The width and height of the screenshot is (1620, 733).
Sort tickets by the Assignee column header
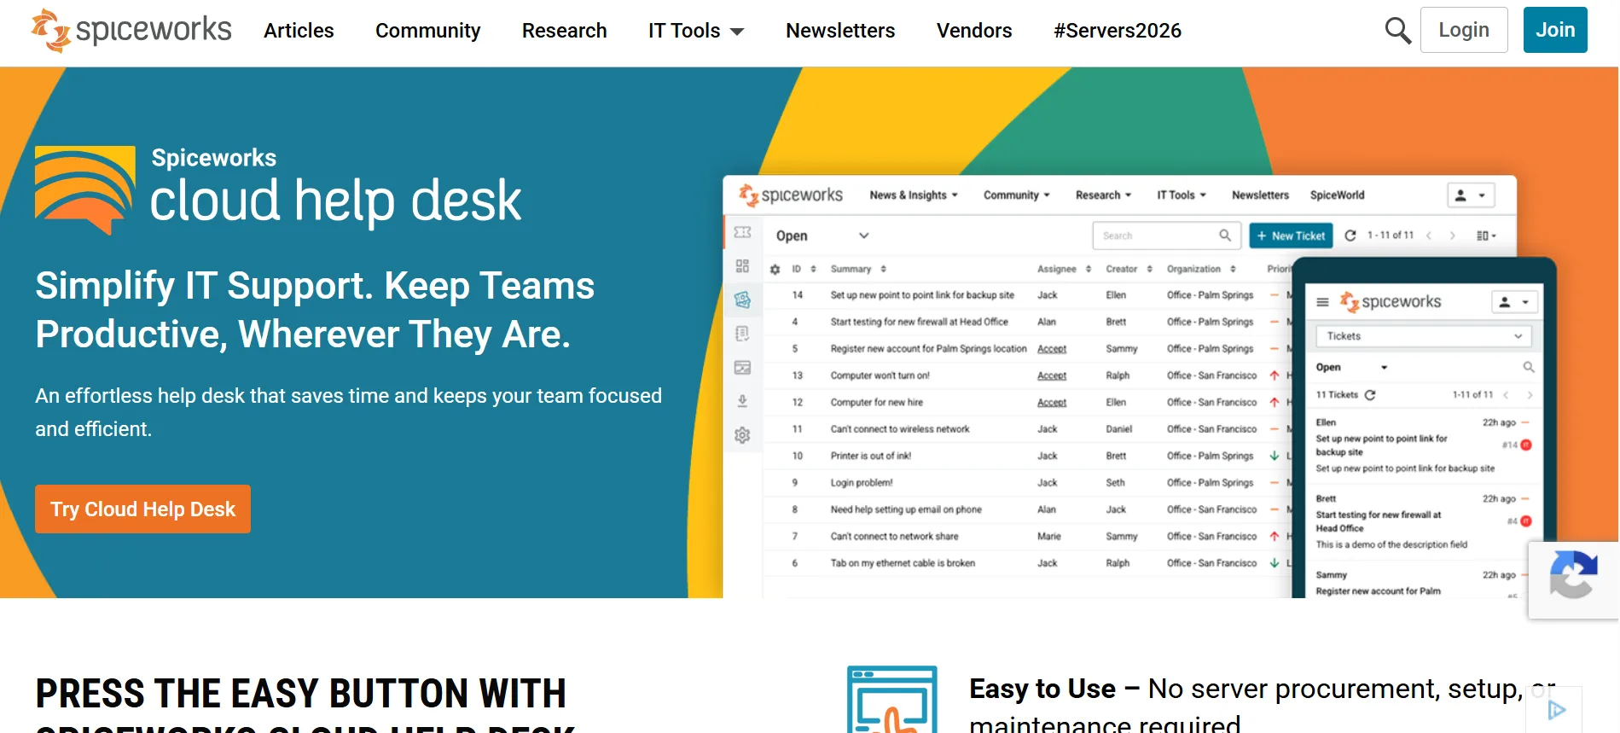point(1064,269)
